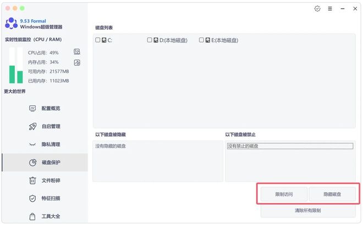Click the 更大的世界 label
Screen dimensions: 363x225
[15, 92]
